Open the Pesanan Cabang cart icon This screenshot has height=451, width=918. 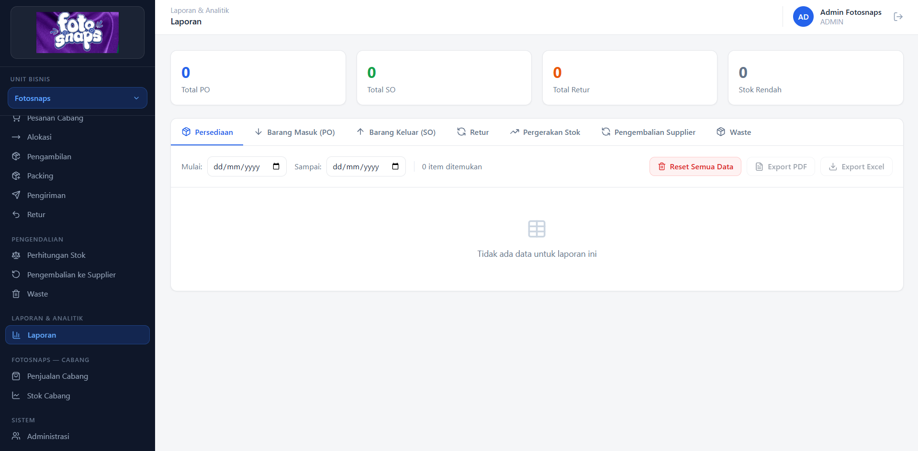[16, 118]
